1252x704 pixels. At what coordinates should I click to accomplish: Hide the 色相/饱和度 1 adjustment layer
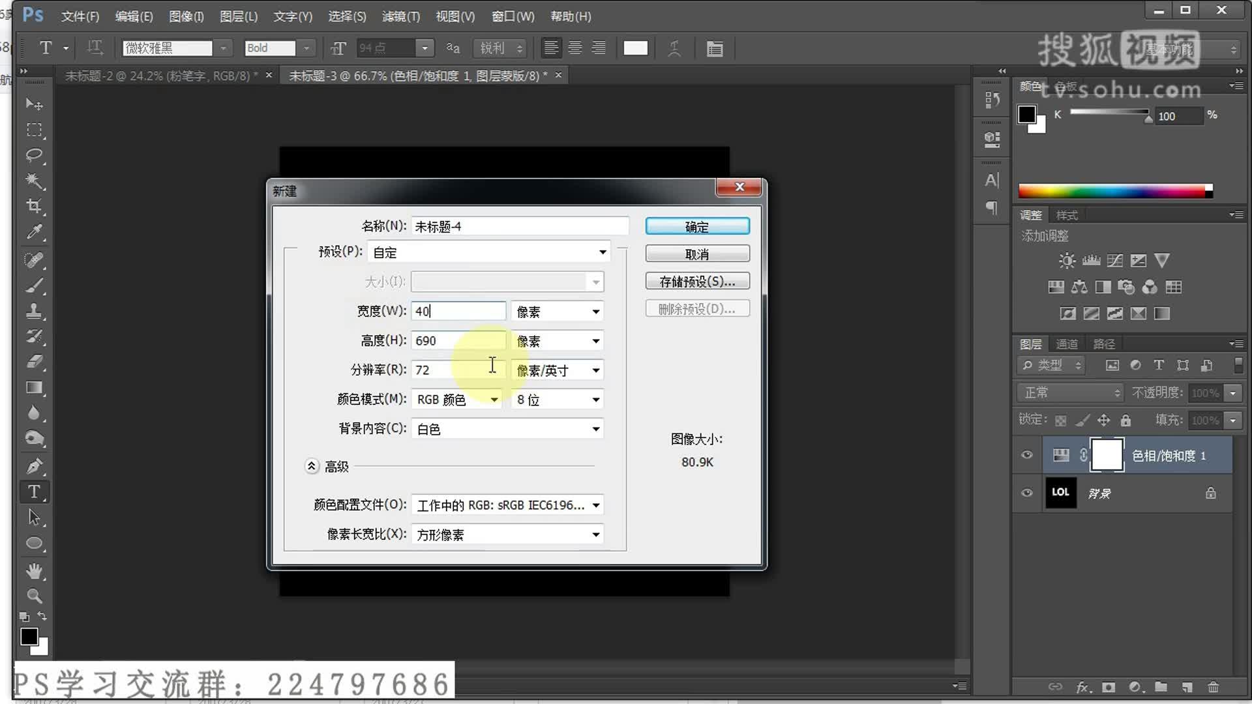(1026, 455)
